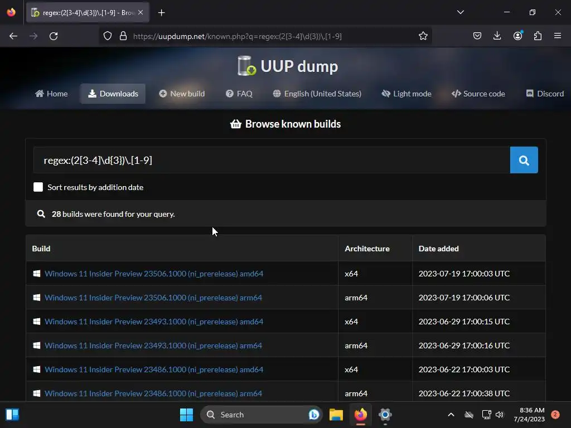Click the Firefox View icon
This screenshot has width=571, height=428.
pos(11,12)
